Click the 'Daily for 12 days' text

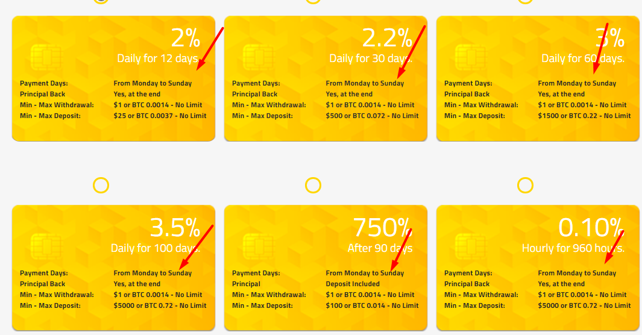(x=157, y=58)
